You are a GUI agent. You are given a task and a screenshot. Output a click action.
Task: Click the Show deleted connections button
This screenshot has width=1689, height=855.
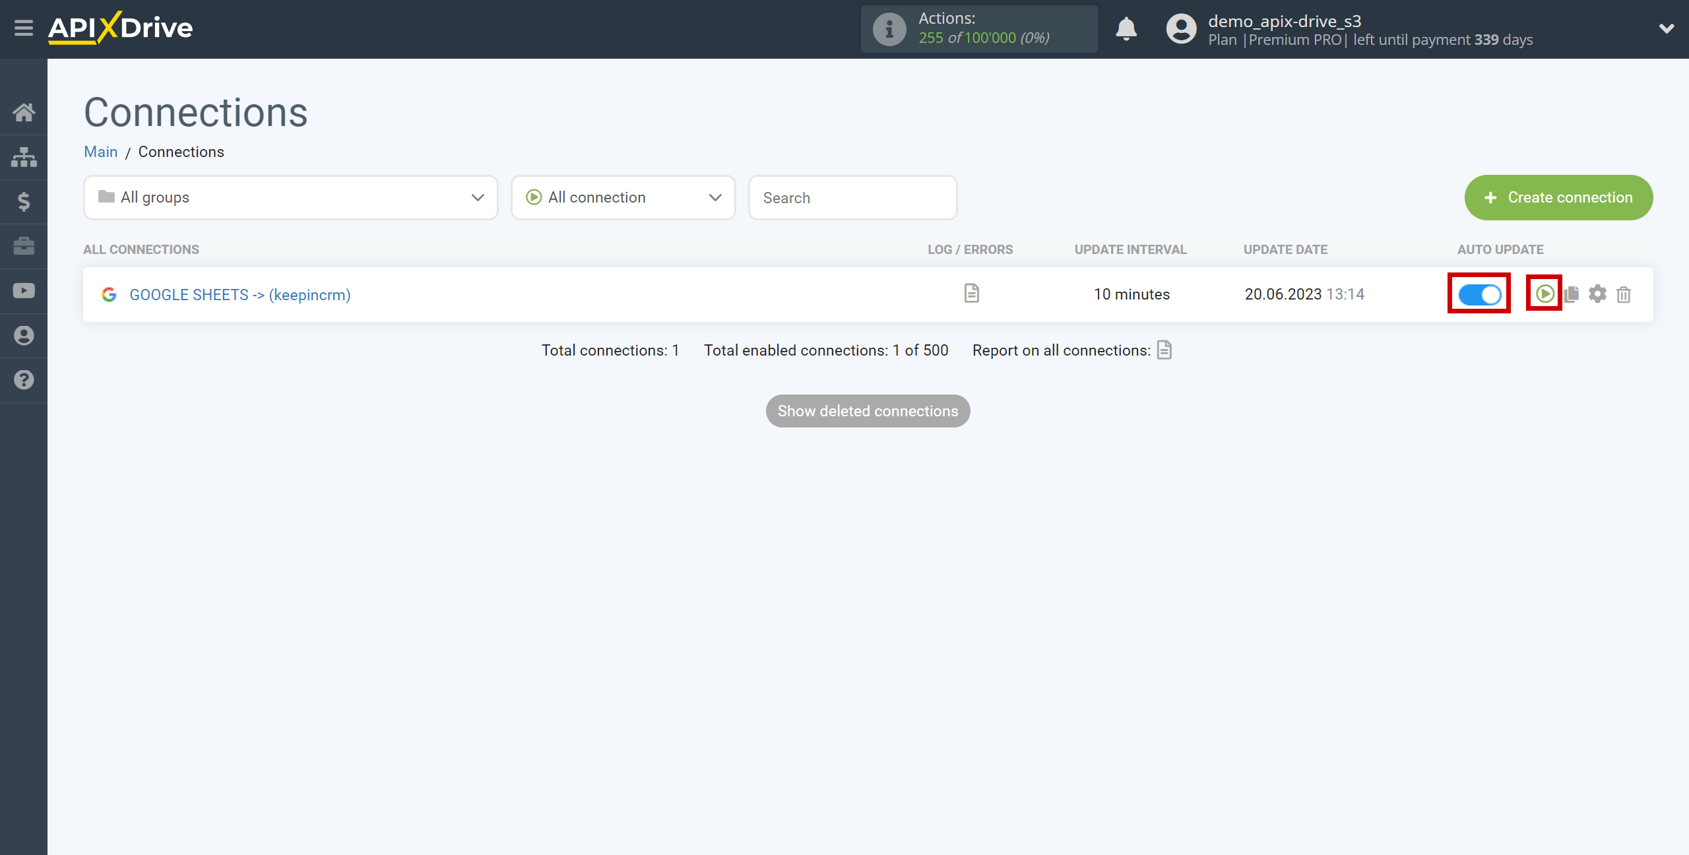(868, 411)
